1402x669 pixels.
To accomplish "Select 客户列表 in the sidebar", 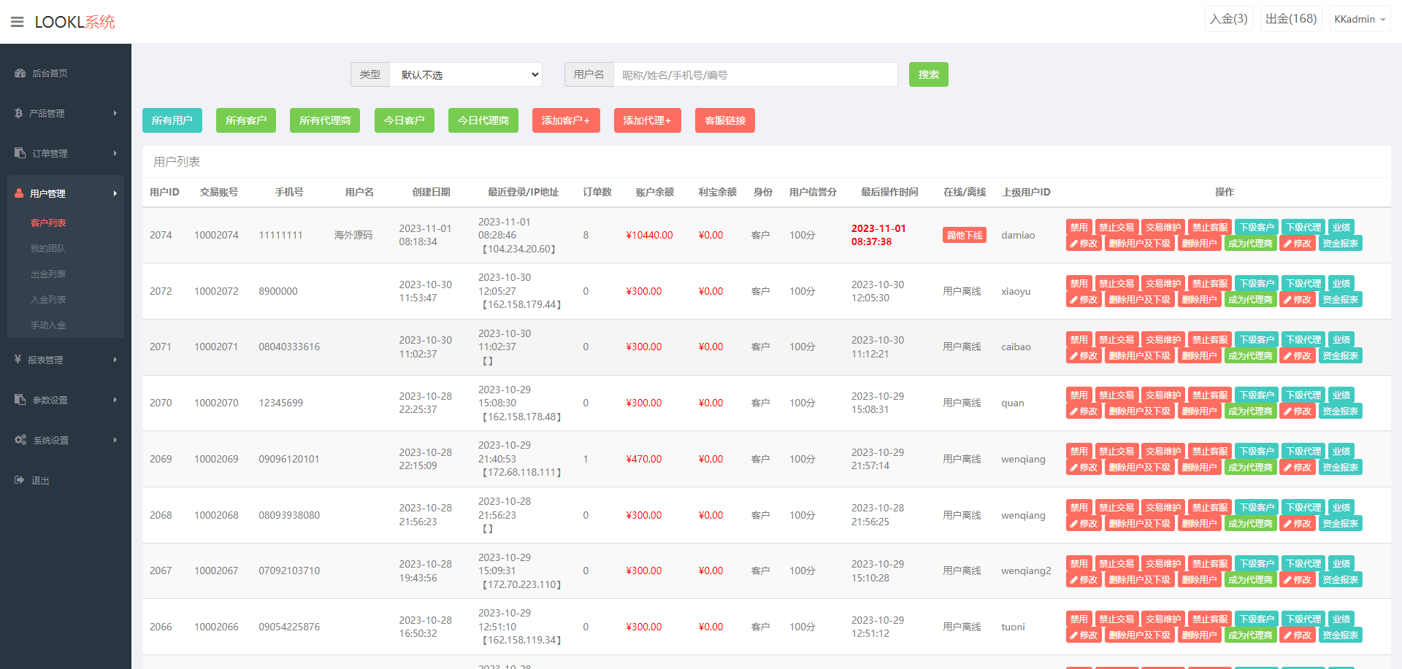I will [x=49, y=223].
